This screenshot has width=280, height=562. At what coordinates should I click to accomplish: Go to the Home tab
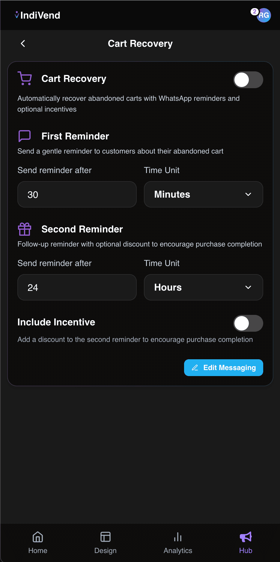38,542
